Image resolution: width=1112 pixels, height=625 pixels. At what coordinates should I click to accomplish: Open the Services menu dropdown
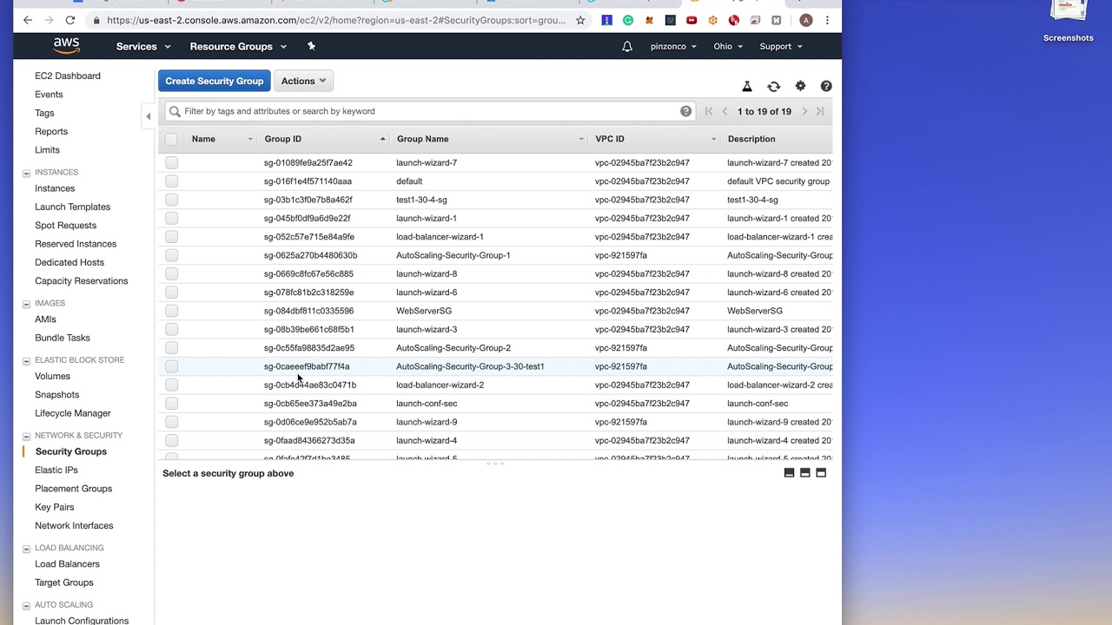143,46
